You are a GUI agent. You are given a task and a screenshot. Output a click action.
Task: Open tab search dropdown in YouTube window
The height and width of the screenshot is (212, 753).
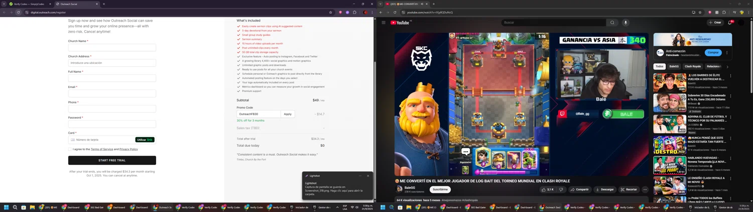coord(381,4)
